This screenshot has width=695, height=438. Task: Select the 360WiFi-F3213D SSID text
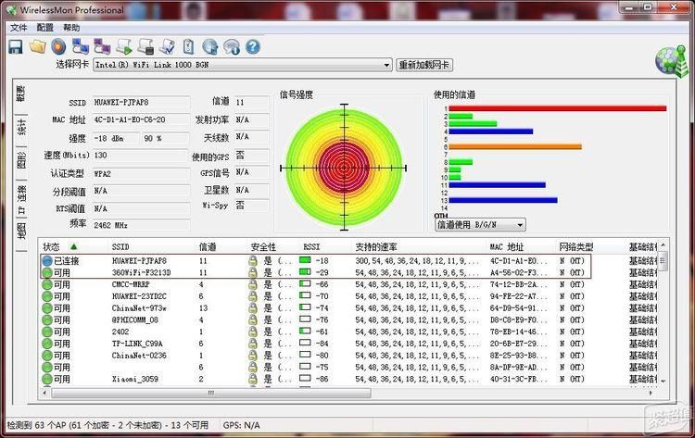(141, 272)
